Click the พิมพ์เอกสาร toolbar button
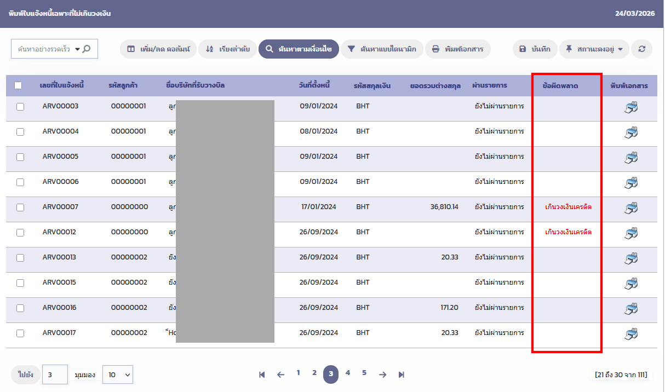This screenshot has height=392, width=665. pos(457,49)
